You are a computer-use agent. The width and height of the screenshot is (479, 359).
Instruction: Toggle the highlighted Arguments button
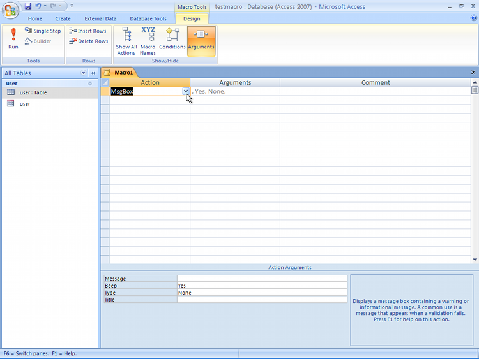(x=201, y=41)
